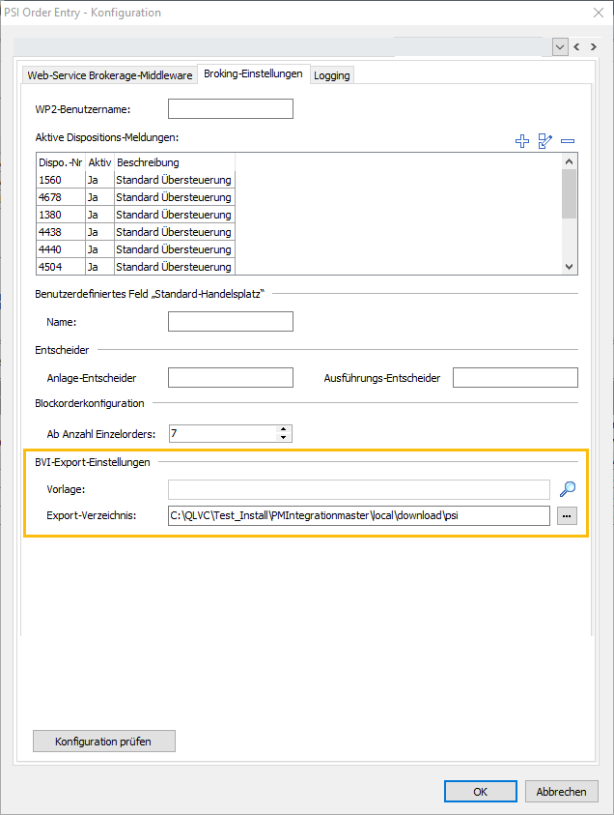Screen dimensions: 614x815
Task: Click the WP2-Benutzername input field
Action: click(x=230, y=108)
